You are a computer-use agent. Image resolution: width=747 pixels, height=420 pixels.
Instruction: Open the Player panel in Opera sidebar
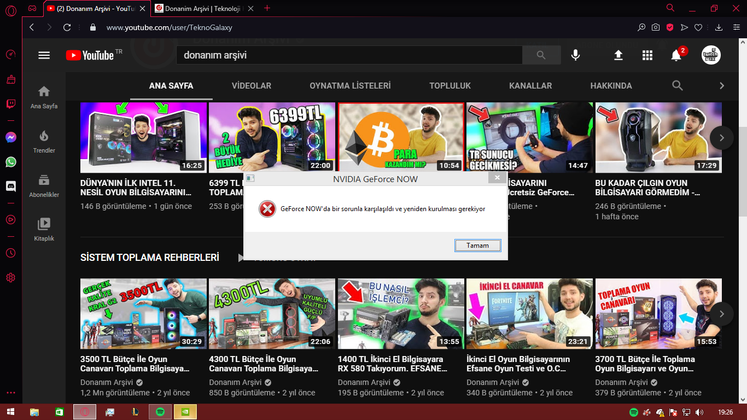(x=11, y=220)
